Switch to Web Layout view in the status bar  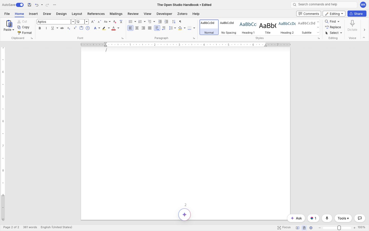(311, 228)
